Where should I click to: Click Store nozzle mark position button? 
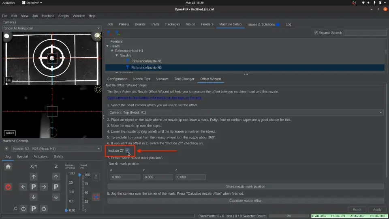click(x=246, y=187)
